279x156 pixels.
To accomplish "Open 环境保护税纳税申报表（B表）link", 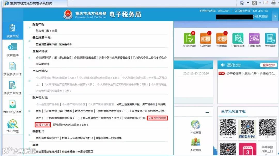I will point(71,125).
